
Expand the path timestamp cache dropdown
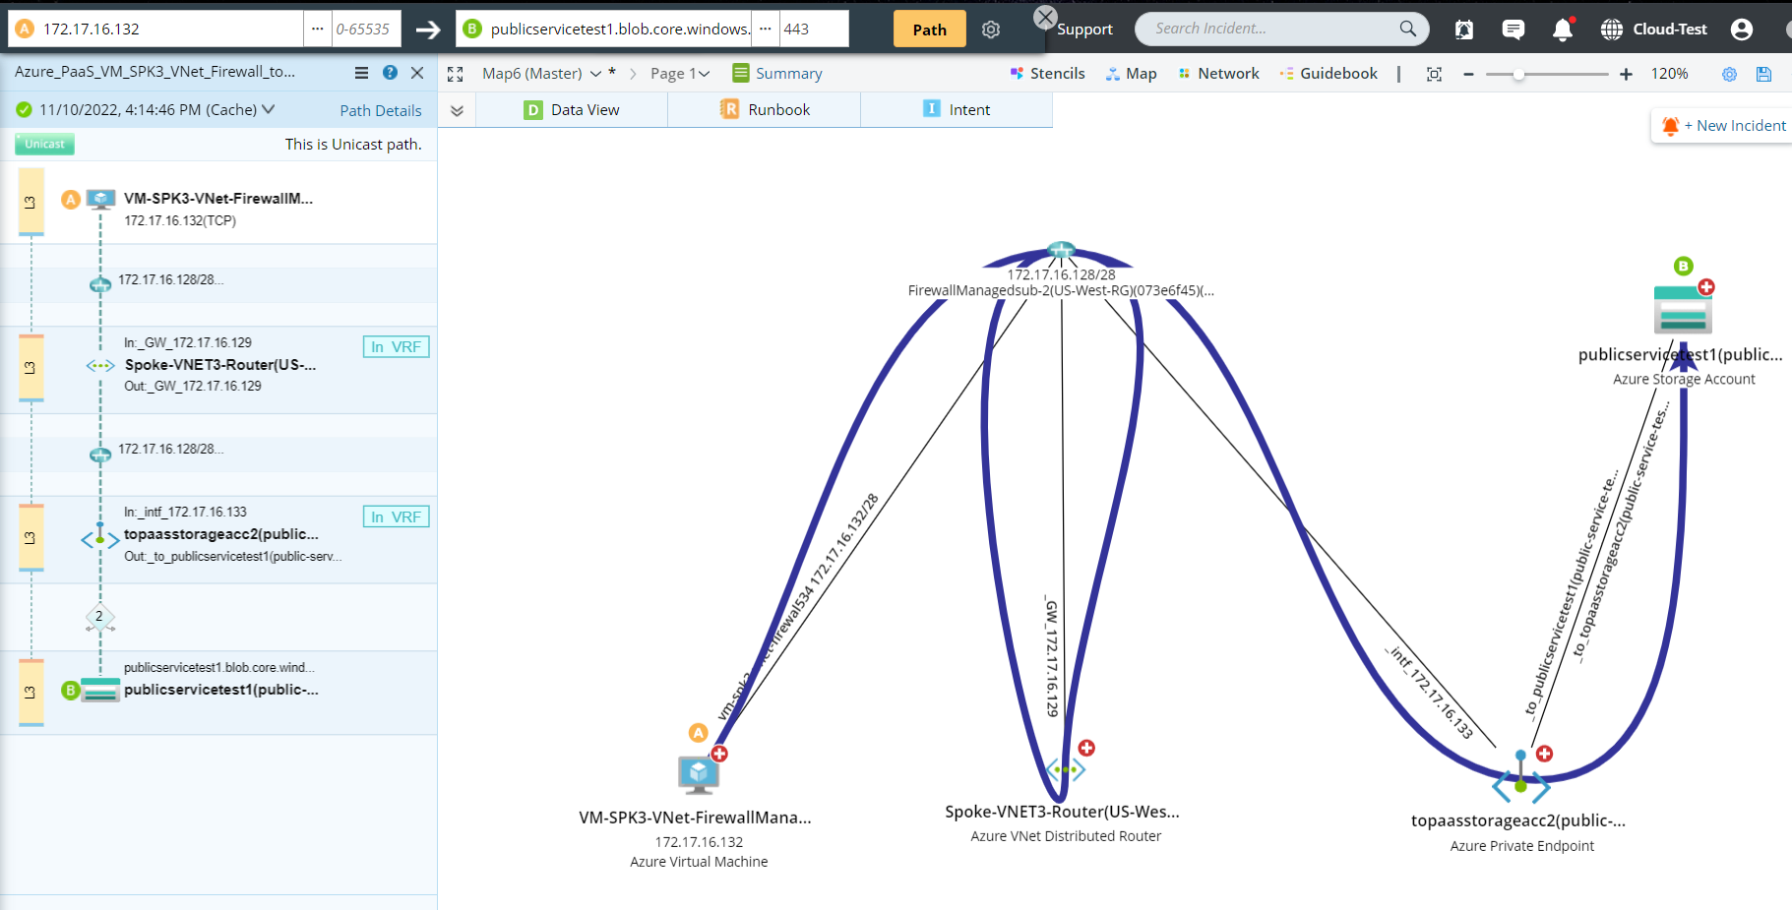269,109
